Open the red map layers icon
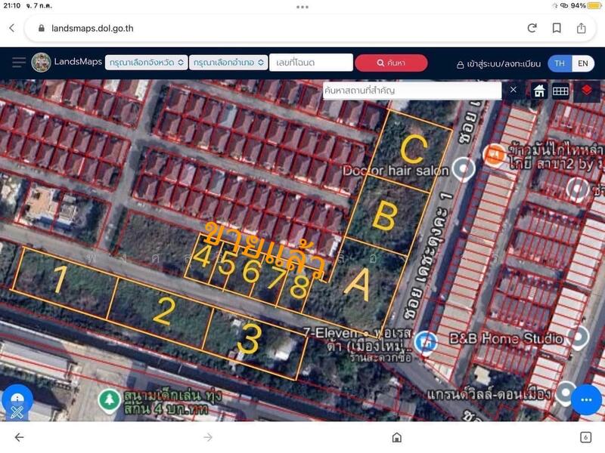 click(588, 91)
